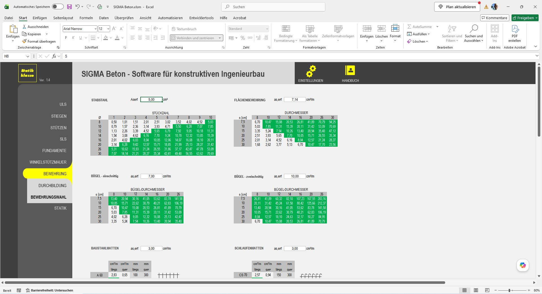Open the number format Standard dropdown

(x=267, y=29)
